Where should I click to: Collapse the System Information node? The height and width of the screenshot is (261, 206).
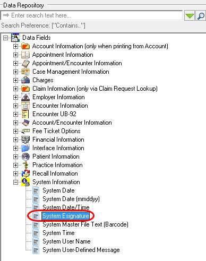(x=15, y=182)
